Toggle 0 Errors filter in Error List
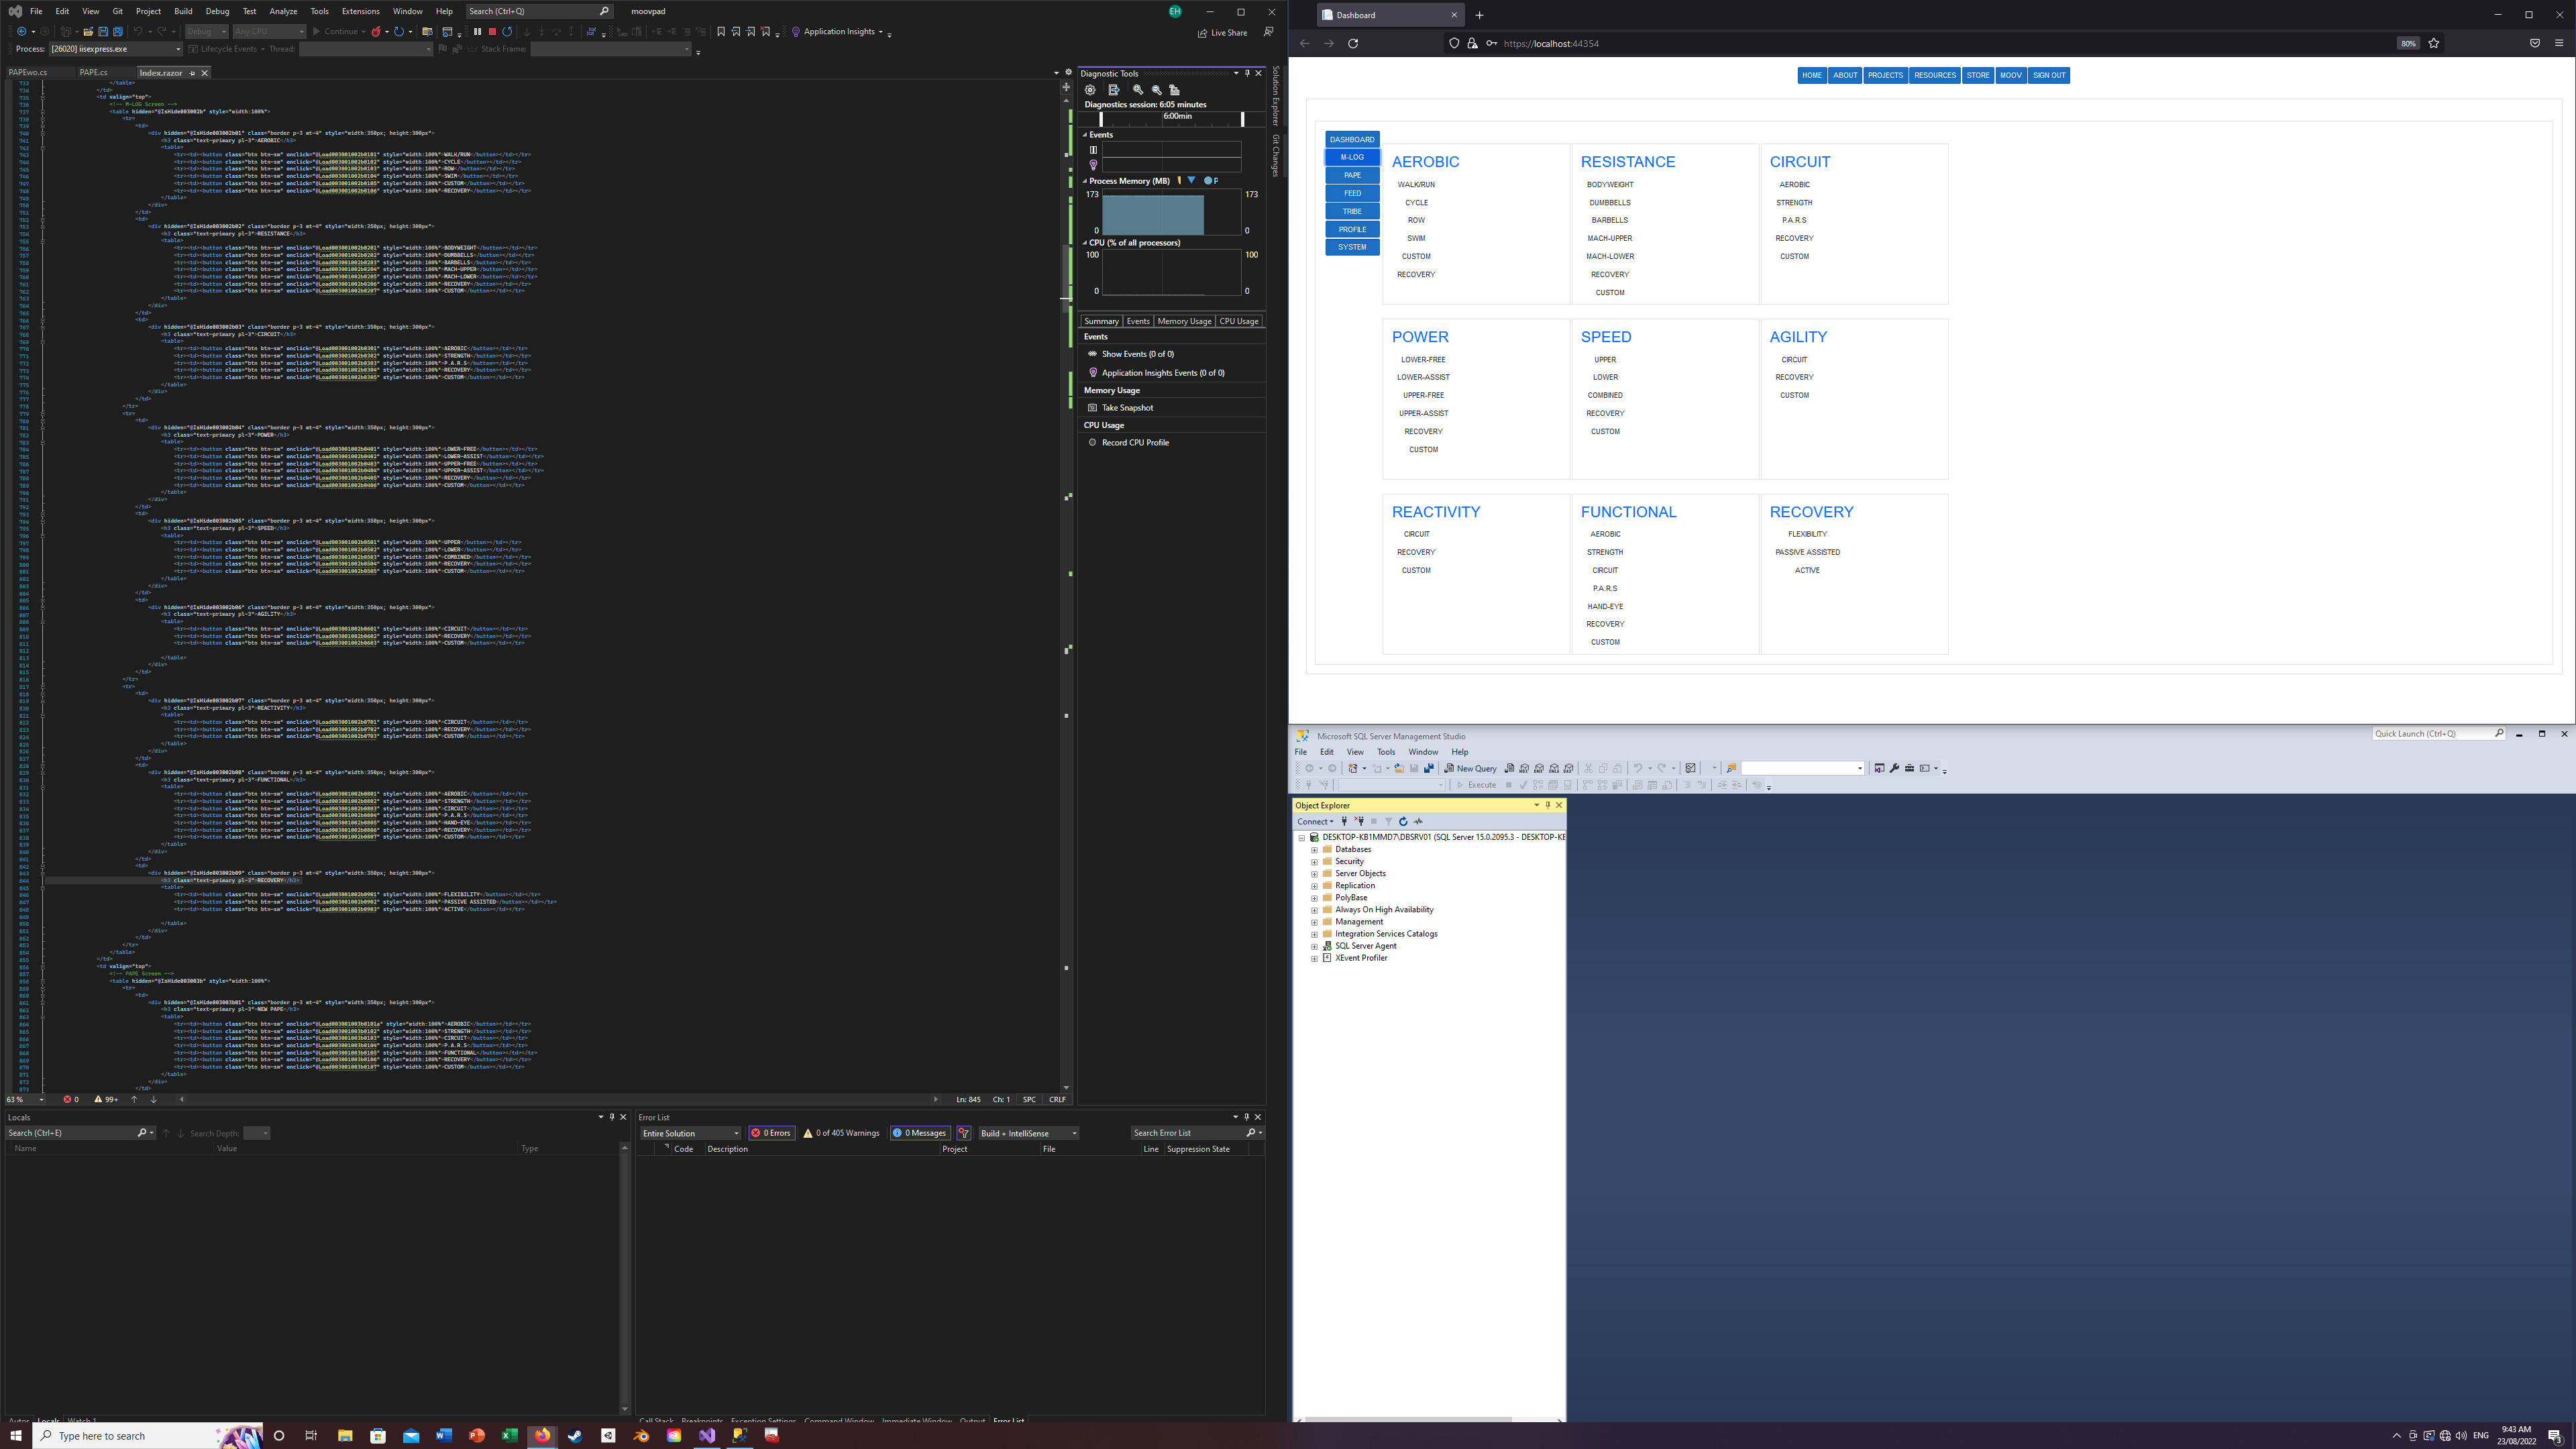 [771, 1133]
